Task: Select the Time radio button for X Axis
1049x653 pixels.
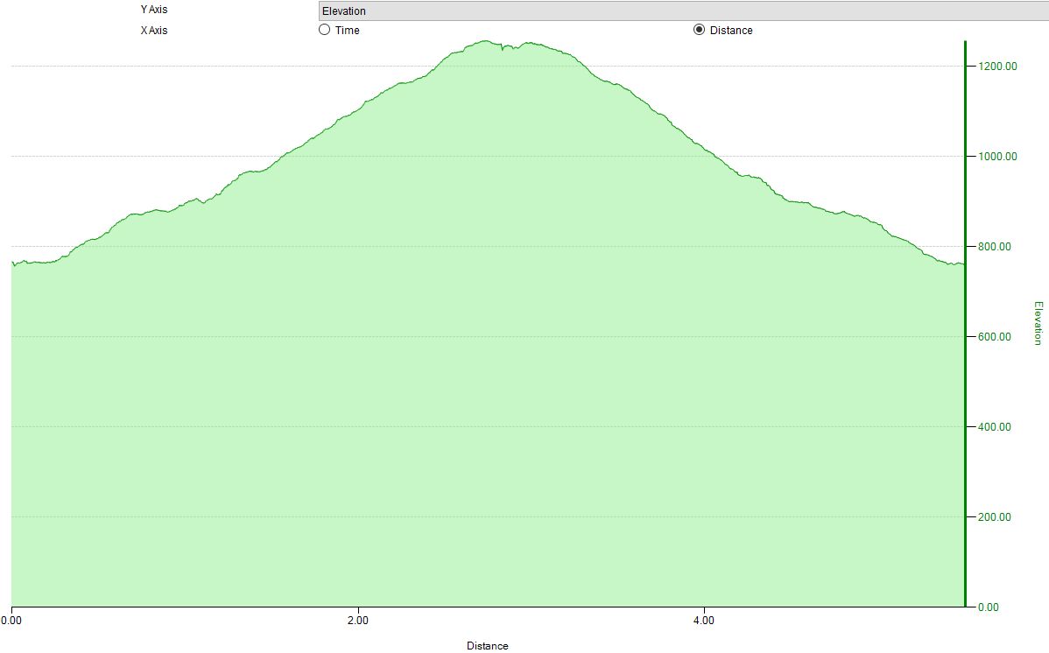Action: [325, 30]
